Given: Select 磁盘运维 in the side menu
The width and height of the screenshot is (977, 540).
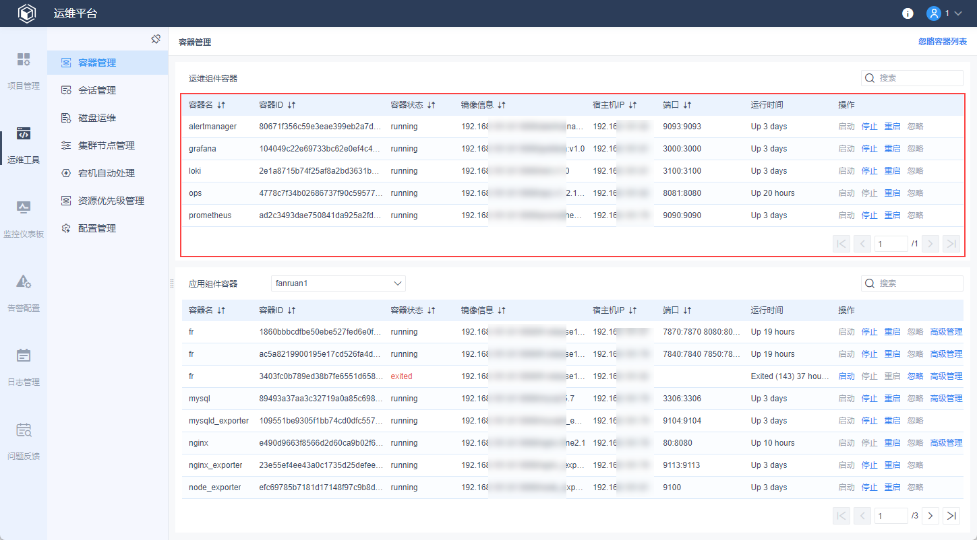Looking at the screenshot, I should [x=97, y=118].
